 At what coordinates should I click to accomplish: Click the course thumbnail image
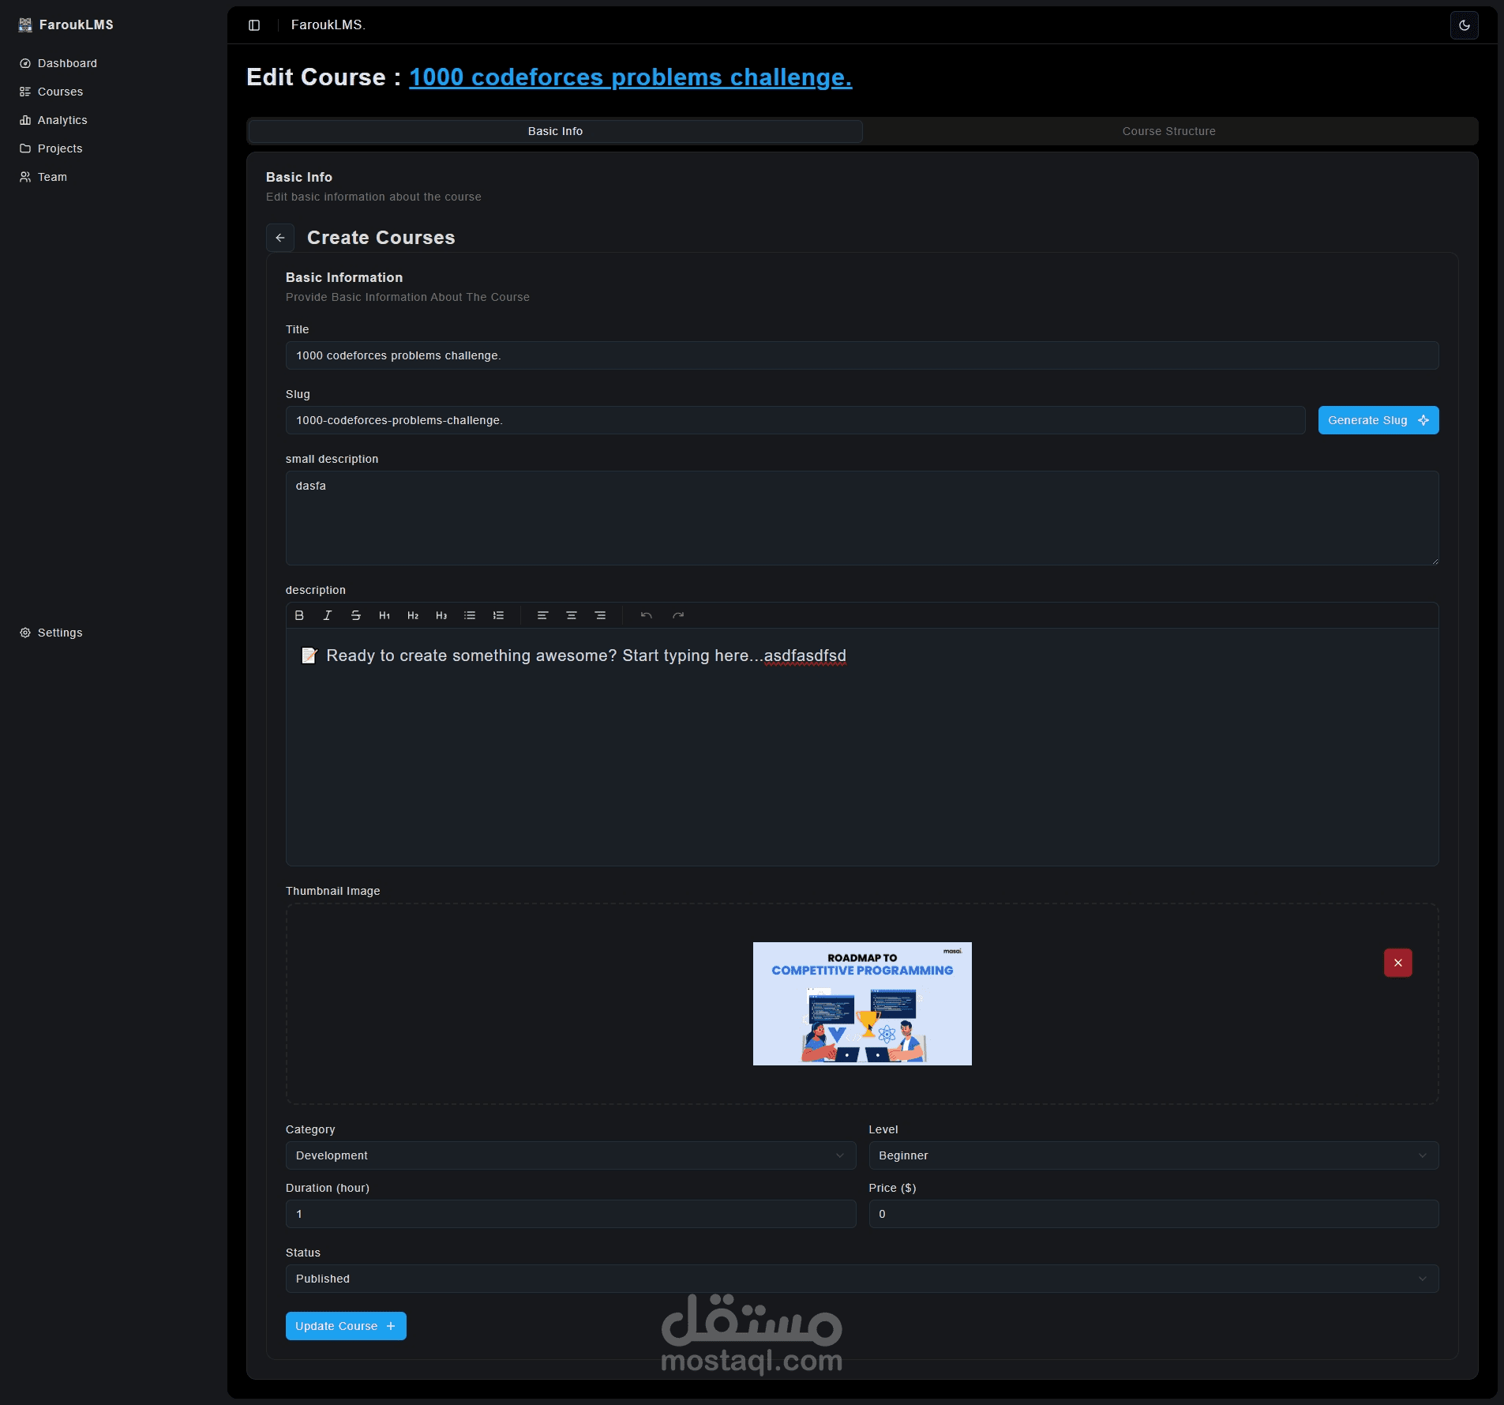pyautogui.click(x=862, y=1004)
